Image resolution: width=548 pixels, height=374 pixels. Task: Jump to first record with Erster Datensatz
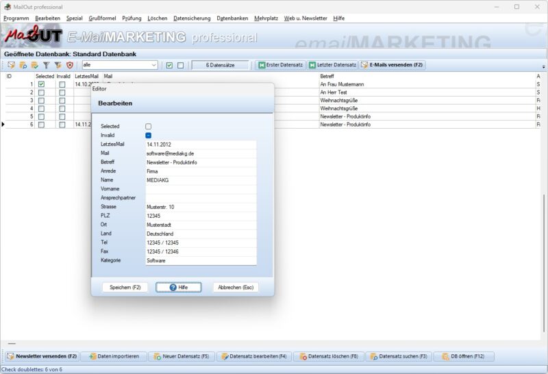279,65
